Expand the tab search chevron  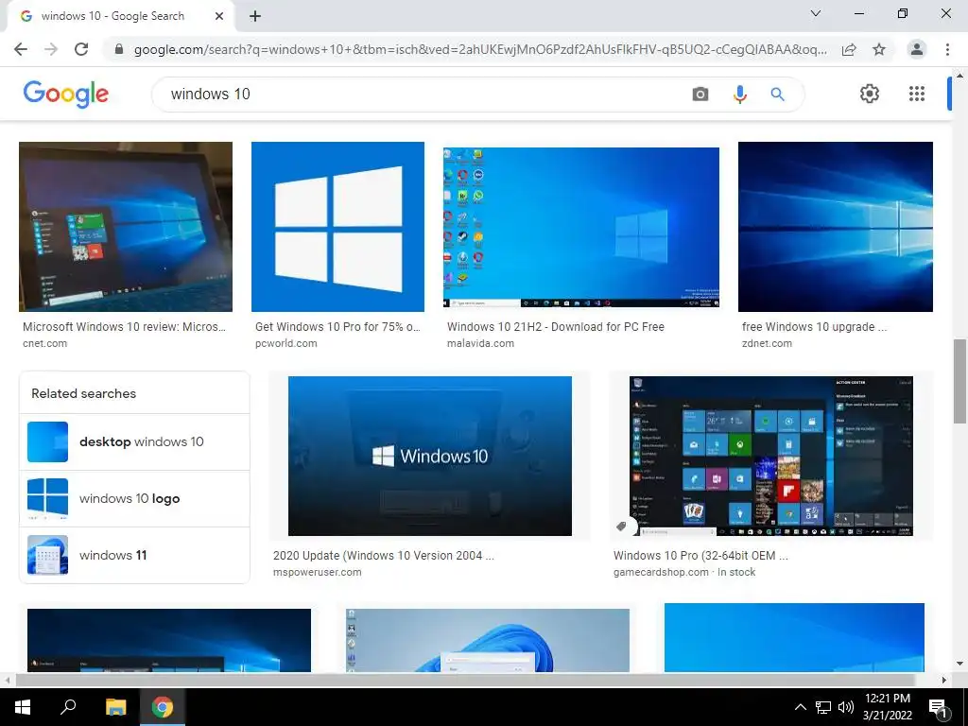[x=816, y=13]
